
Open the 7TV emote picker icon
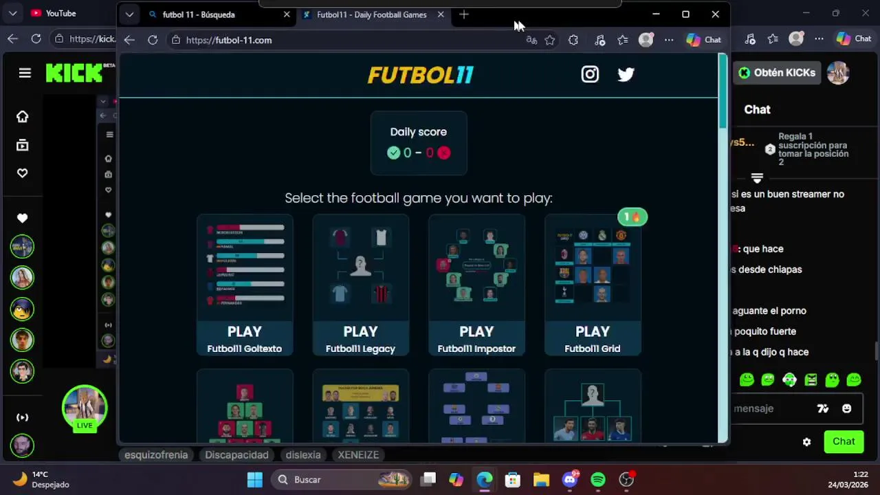pos(823,408)
